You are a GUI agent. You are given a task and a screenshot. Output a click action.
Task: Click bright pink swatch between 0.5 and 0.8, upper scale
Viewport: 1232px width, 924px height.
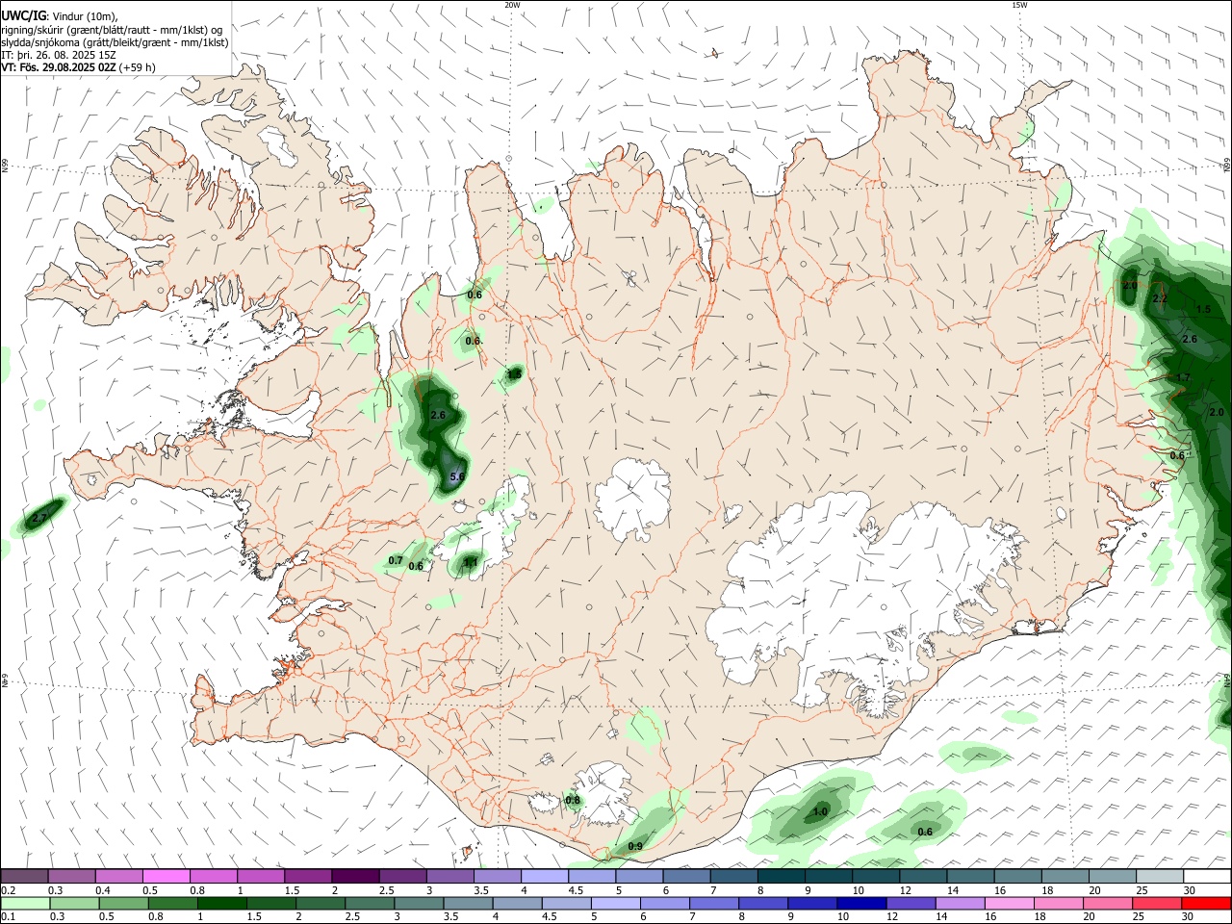[166, 876]
